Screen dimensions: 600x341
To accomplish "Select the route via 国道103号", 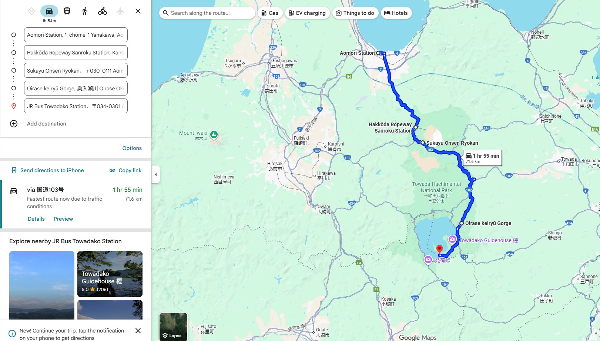I will [76, 204].
